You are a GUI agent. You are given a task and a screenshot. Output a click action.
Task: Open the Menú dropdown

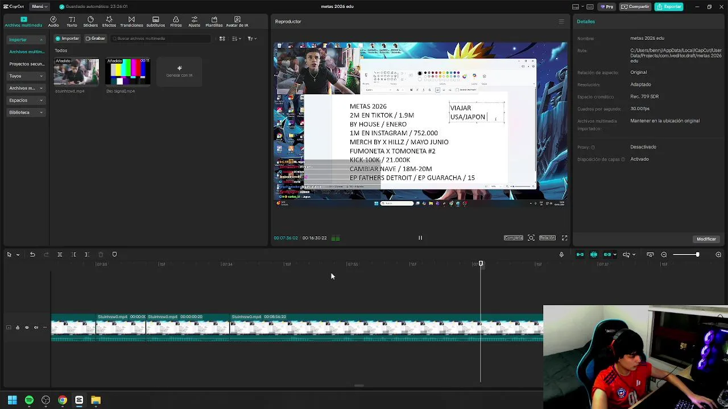pos(39,6)
